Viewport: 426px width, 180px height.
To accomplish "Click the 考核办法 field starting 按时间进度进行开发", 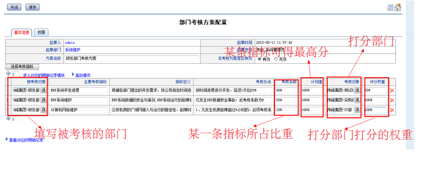I will pos(233,90).
